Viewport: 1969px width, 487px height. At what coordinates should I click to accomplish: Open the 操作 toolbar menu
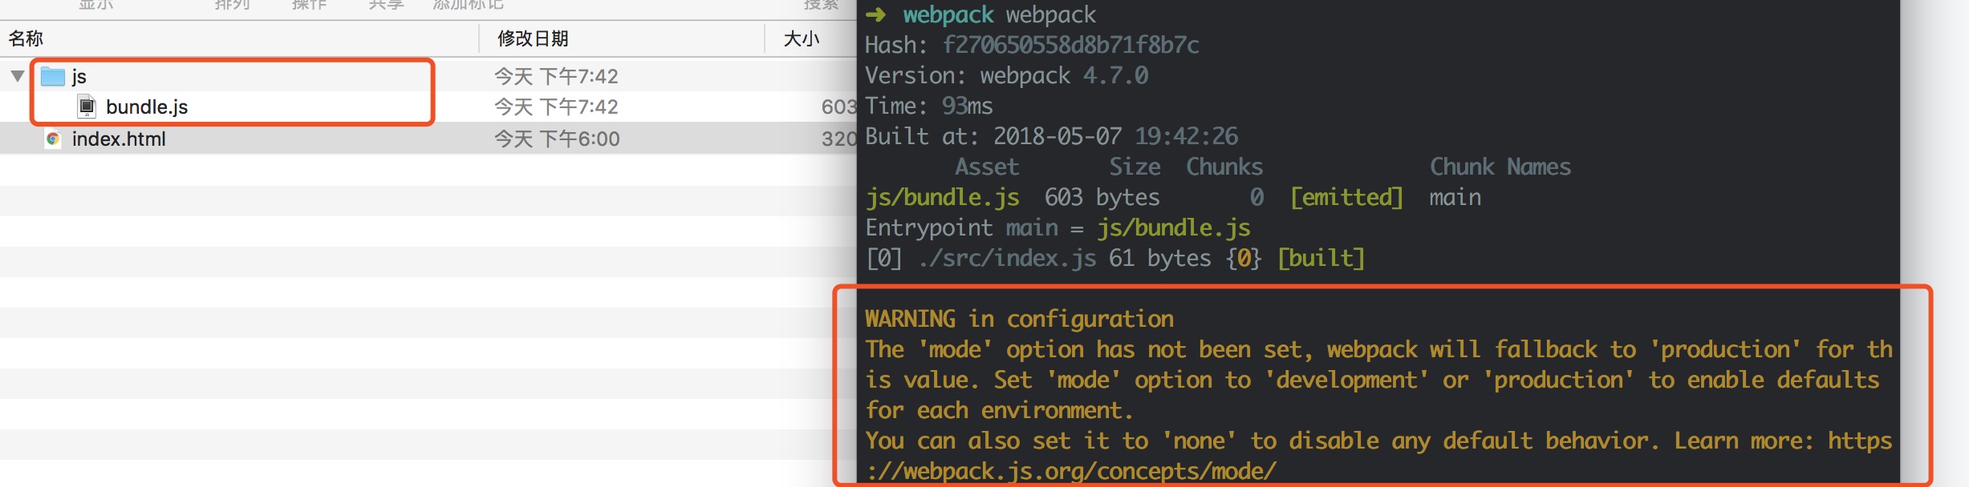tap(309, 5)
